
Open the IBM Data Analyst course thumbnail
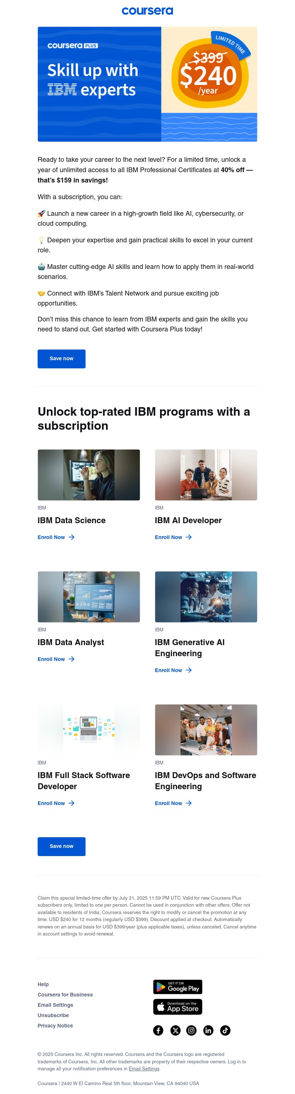tap(88, 597)
